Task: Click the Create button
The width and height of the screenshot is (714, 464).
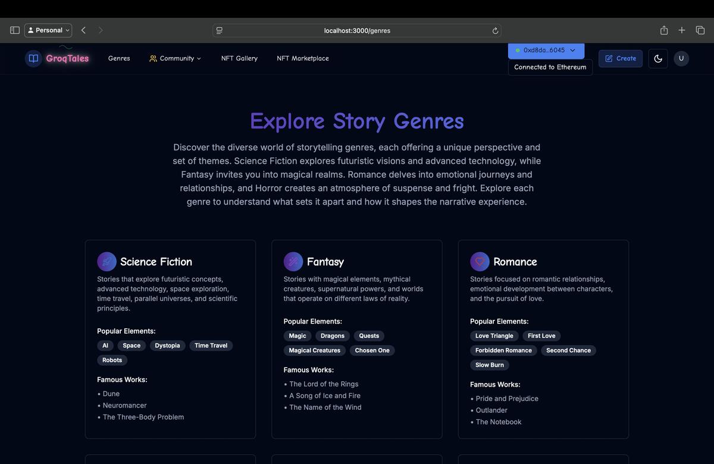Action: pos(620,58)
